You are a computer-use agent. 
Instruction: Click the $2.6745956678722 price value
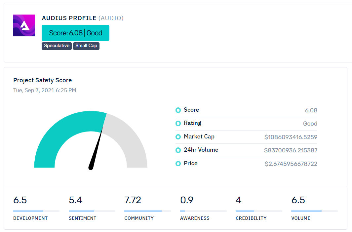pyautogui.click(x=291, y=164)
